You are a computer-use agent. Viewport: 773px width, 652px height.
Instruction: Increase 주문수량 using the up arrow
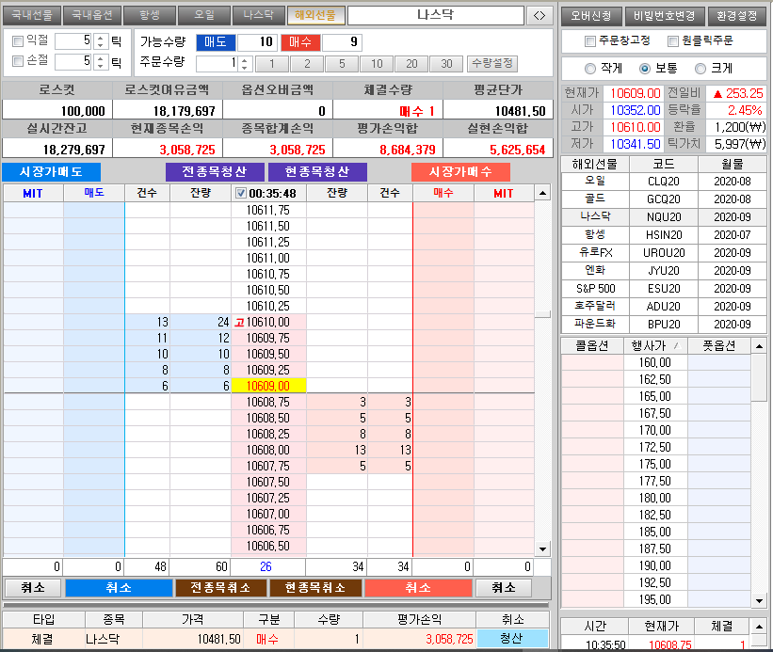coord(245,59)
